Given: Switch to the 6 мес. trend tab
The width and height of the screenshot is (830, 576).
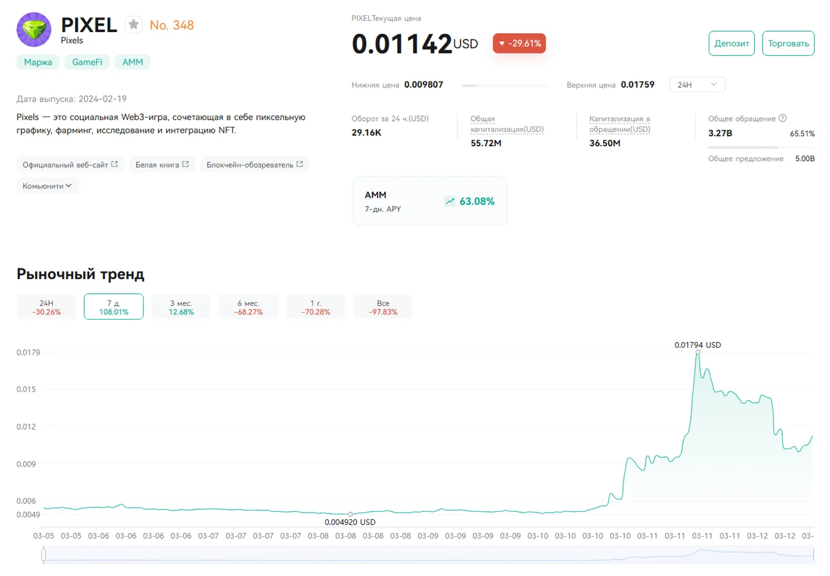Looking at the screenshot, I should [x=248, y=307].
